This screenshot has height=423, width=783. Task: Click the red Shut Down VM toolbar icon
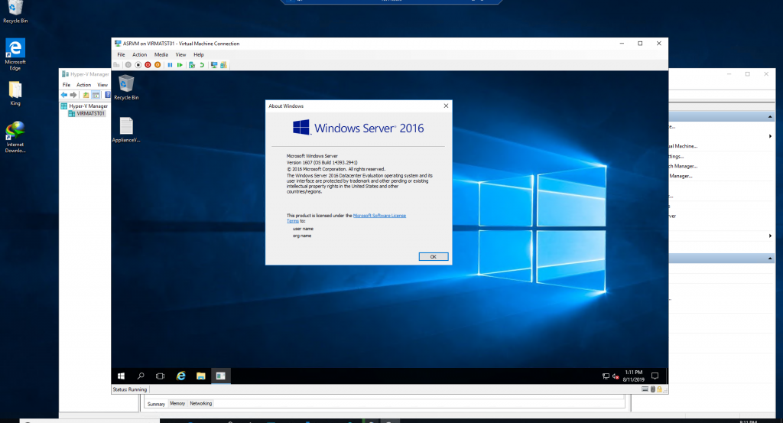point(148,65)
